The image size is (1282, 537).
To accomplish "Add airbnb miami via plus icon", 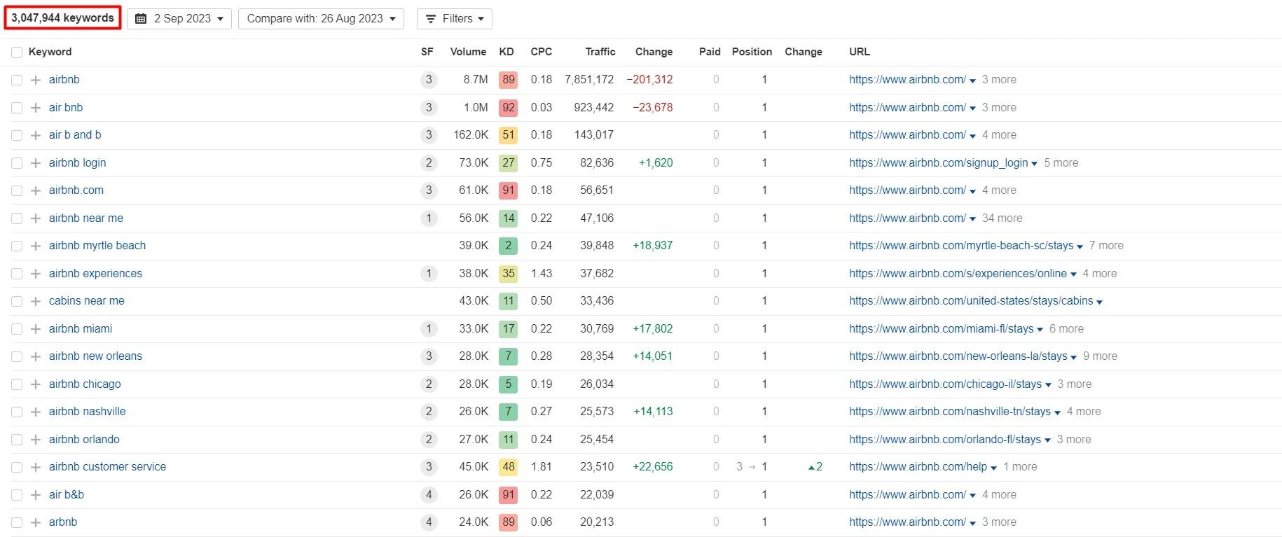I will click(x=36, y=329).
